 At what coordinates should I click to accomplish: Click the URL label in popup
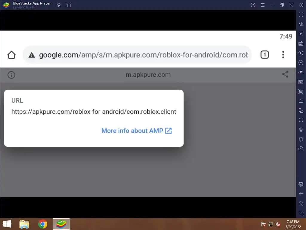(17, 101)
